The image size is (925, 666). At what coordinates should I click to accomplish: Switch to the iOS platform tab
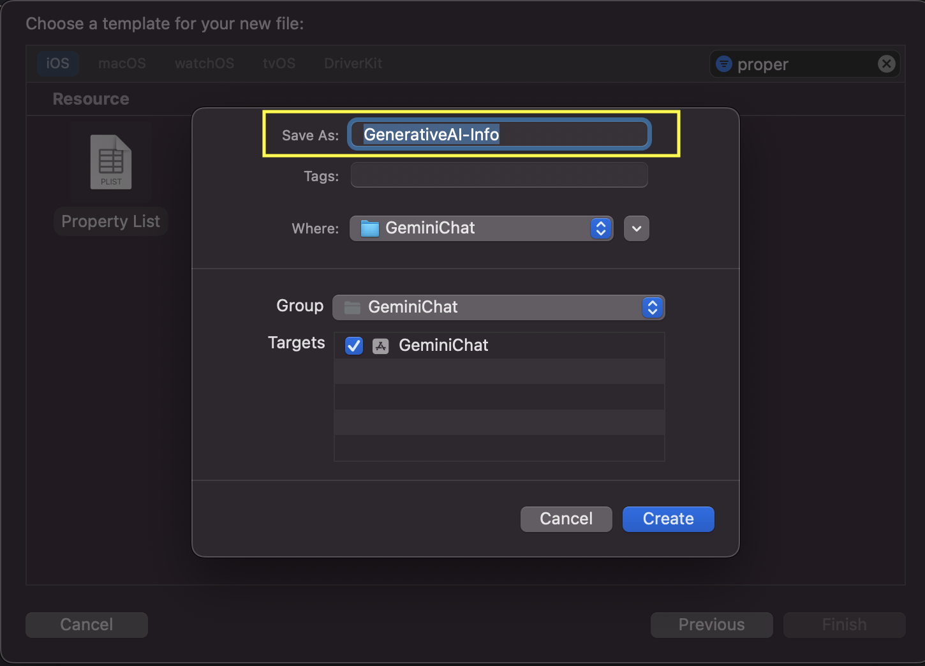tap(57, 64)
